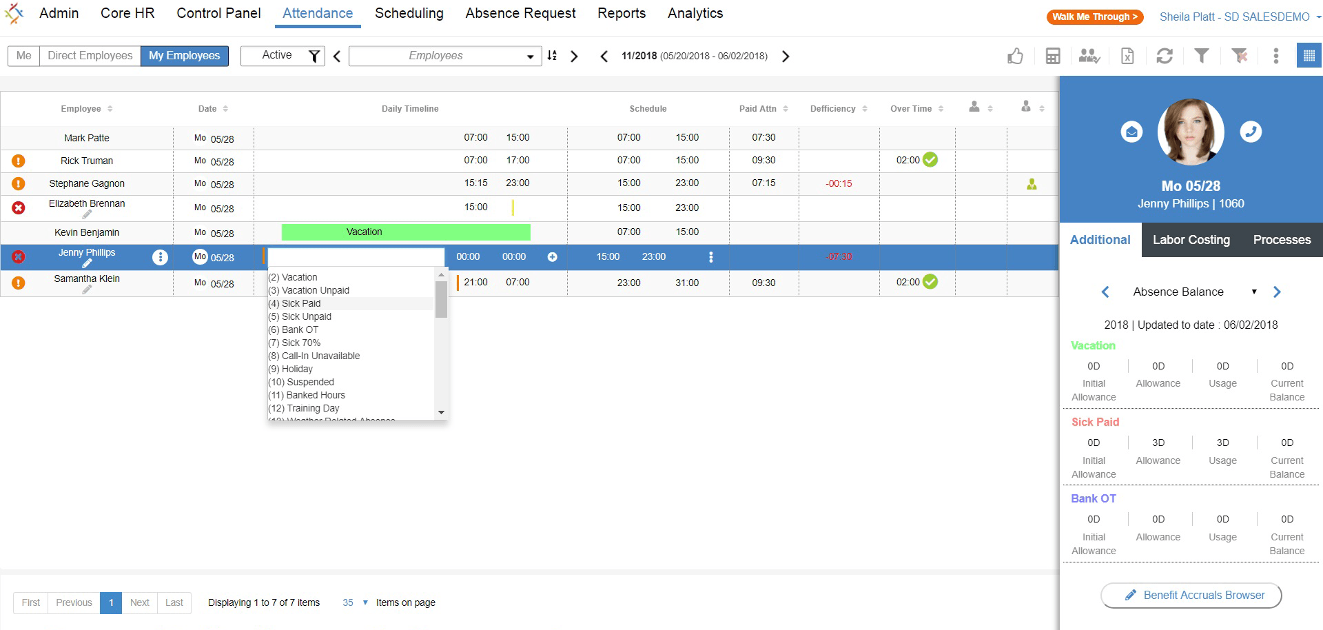Export the attendance list to Excel

click(1127, 56)
